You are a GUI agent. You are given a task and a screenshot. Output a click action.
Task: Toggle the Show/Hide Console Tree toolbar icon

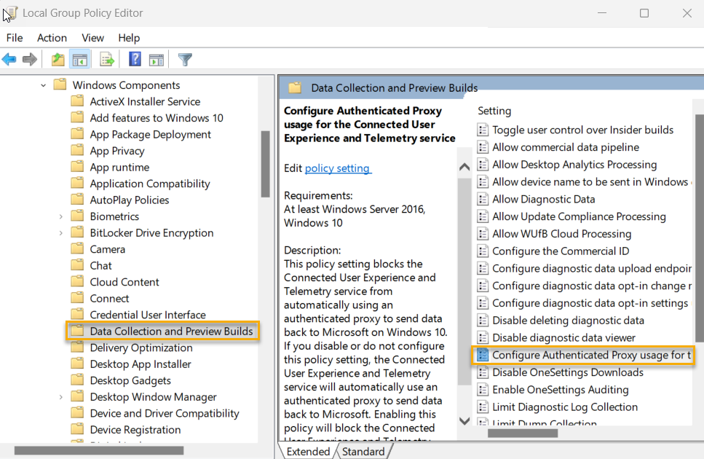point(80,59)
